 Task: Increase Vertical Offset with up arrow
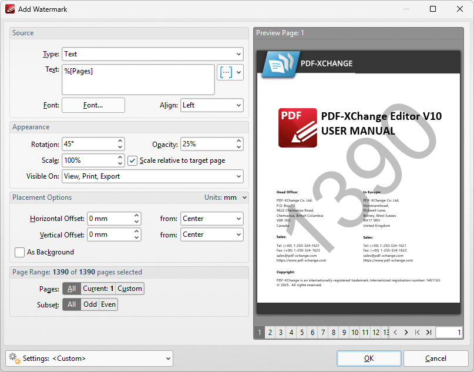coord(137,232)
